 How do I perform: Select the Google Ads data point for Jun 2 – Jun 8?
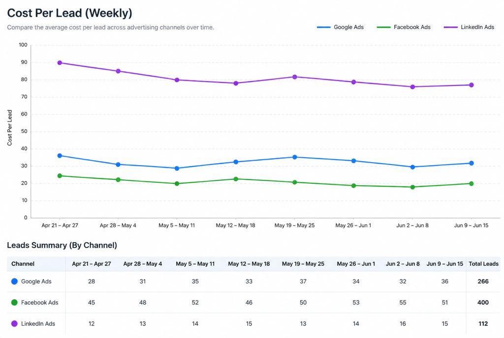(413, 167)
